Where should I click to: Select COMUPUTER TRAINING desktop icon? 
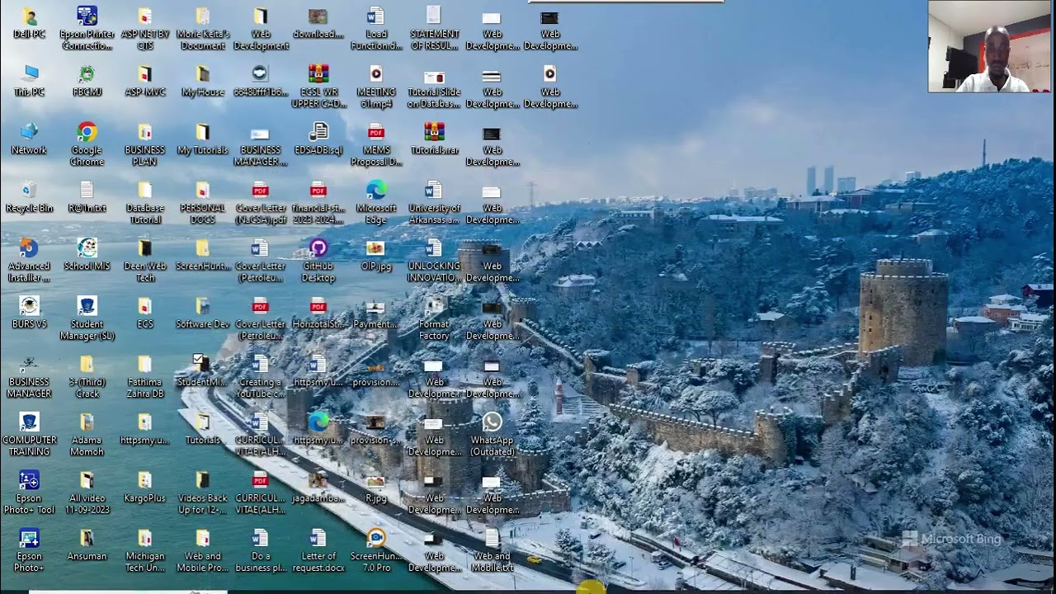point(29,435)
